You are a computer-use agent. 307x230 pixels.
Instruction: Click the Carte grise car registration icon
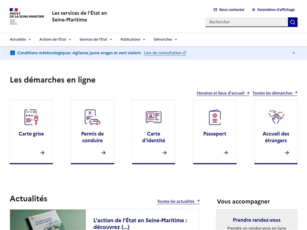[x=31, y=117]
